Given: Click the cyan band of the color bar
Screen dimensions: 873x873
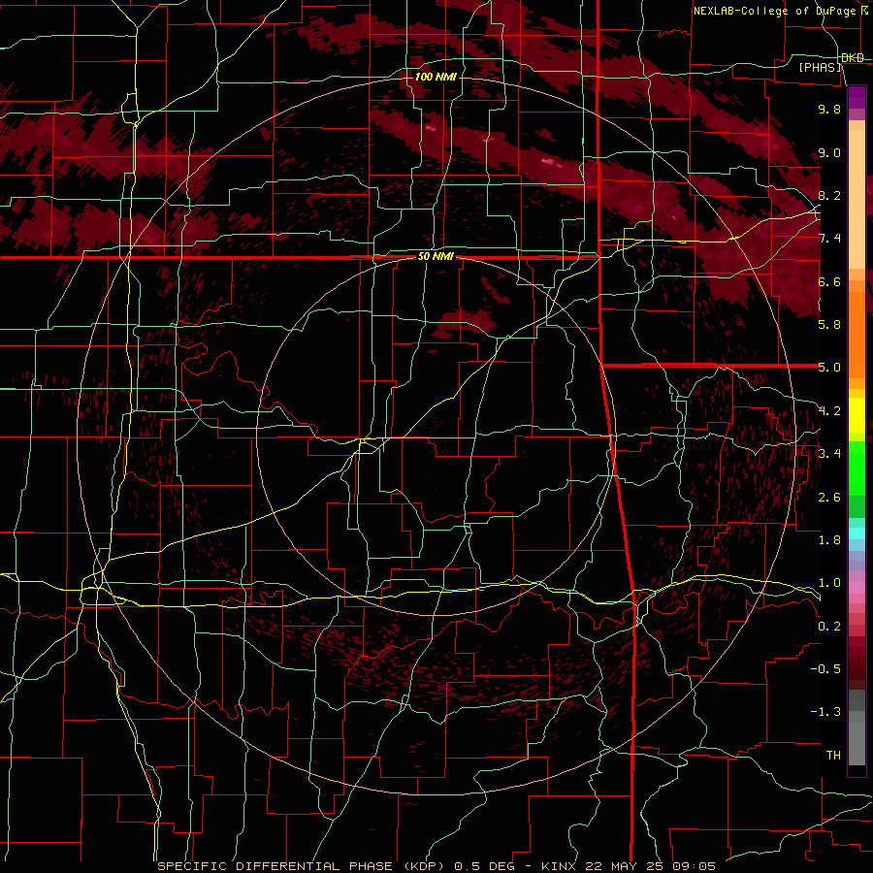Looking at the screenshot, I should click(857, 533).
